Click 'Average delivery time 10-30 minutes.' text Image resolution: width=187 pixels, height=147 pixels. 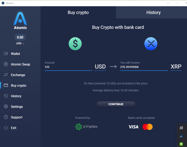(x=116, y=90)
